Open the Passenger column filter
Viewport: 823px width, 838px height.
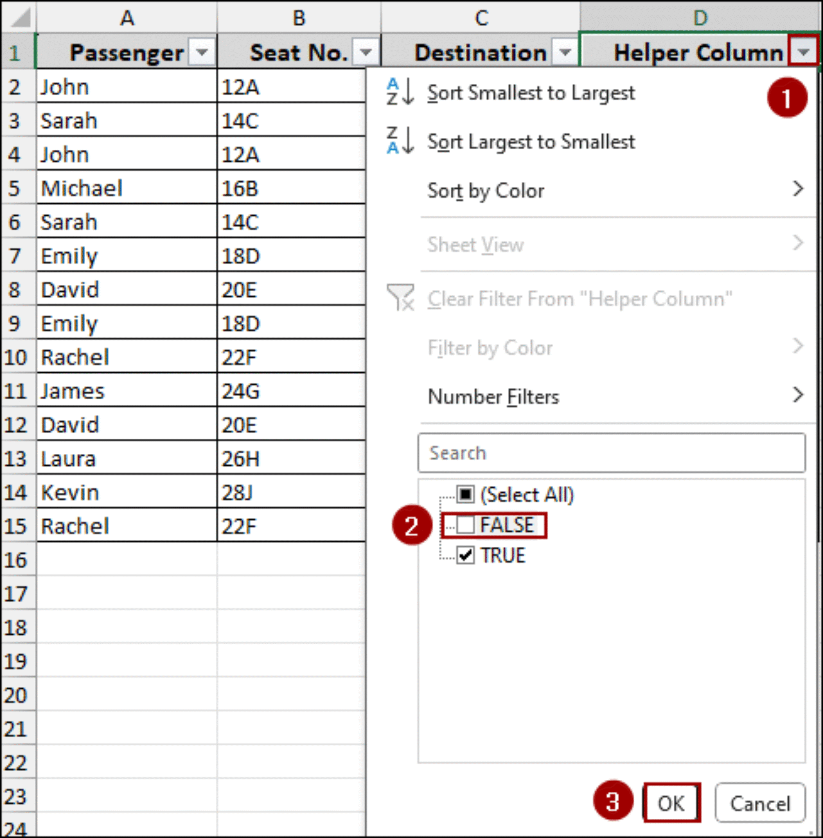coord(201,53)
